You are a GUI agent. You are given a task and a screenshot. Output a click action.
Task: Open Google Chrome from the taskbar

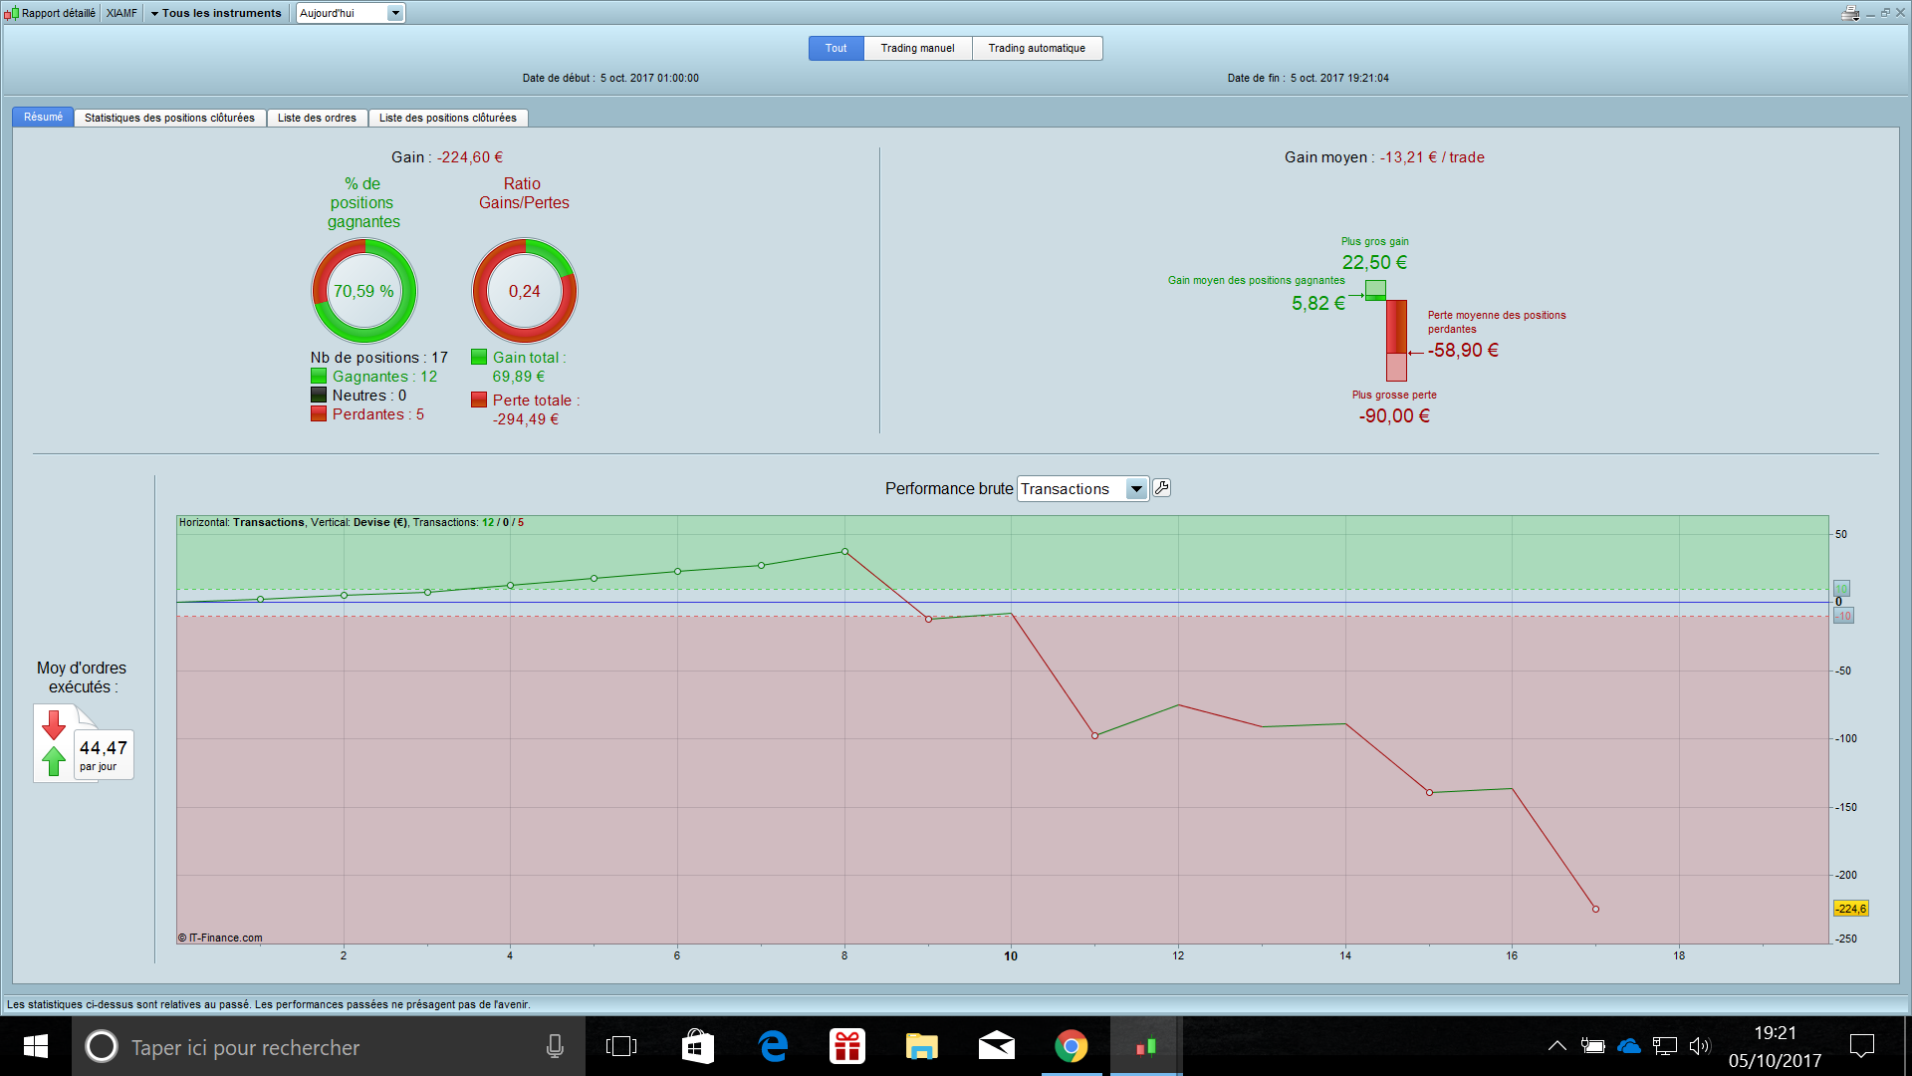point(1072,1046)
